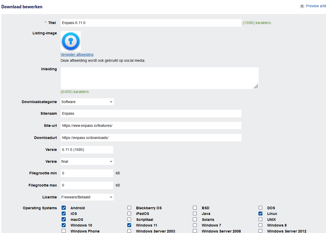The image size is (326, 233).
Task: Click the Enpass listing image thumbnail
Action: tap(71, 41)
